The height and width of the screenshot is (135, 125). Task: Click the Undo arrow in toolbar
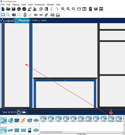(52, 9)
